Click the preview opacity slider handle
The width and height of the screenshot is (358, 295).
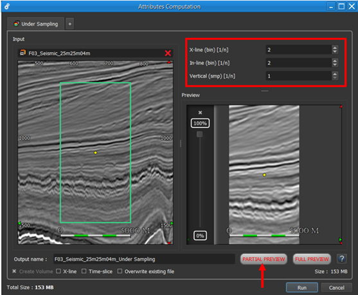pyautogui.click(x=199, y=134)
